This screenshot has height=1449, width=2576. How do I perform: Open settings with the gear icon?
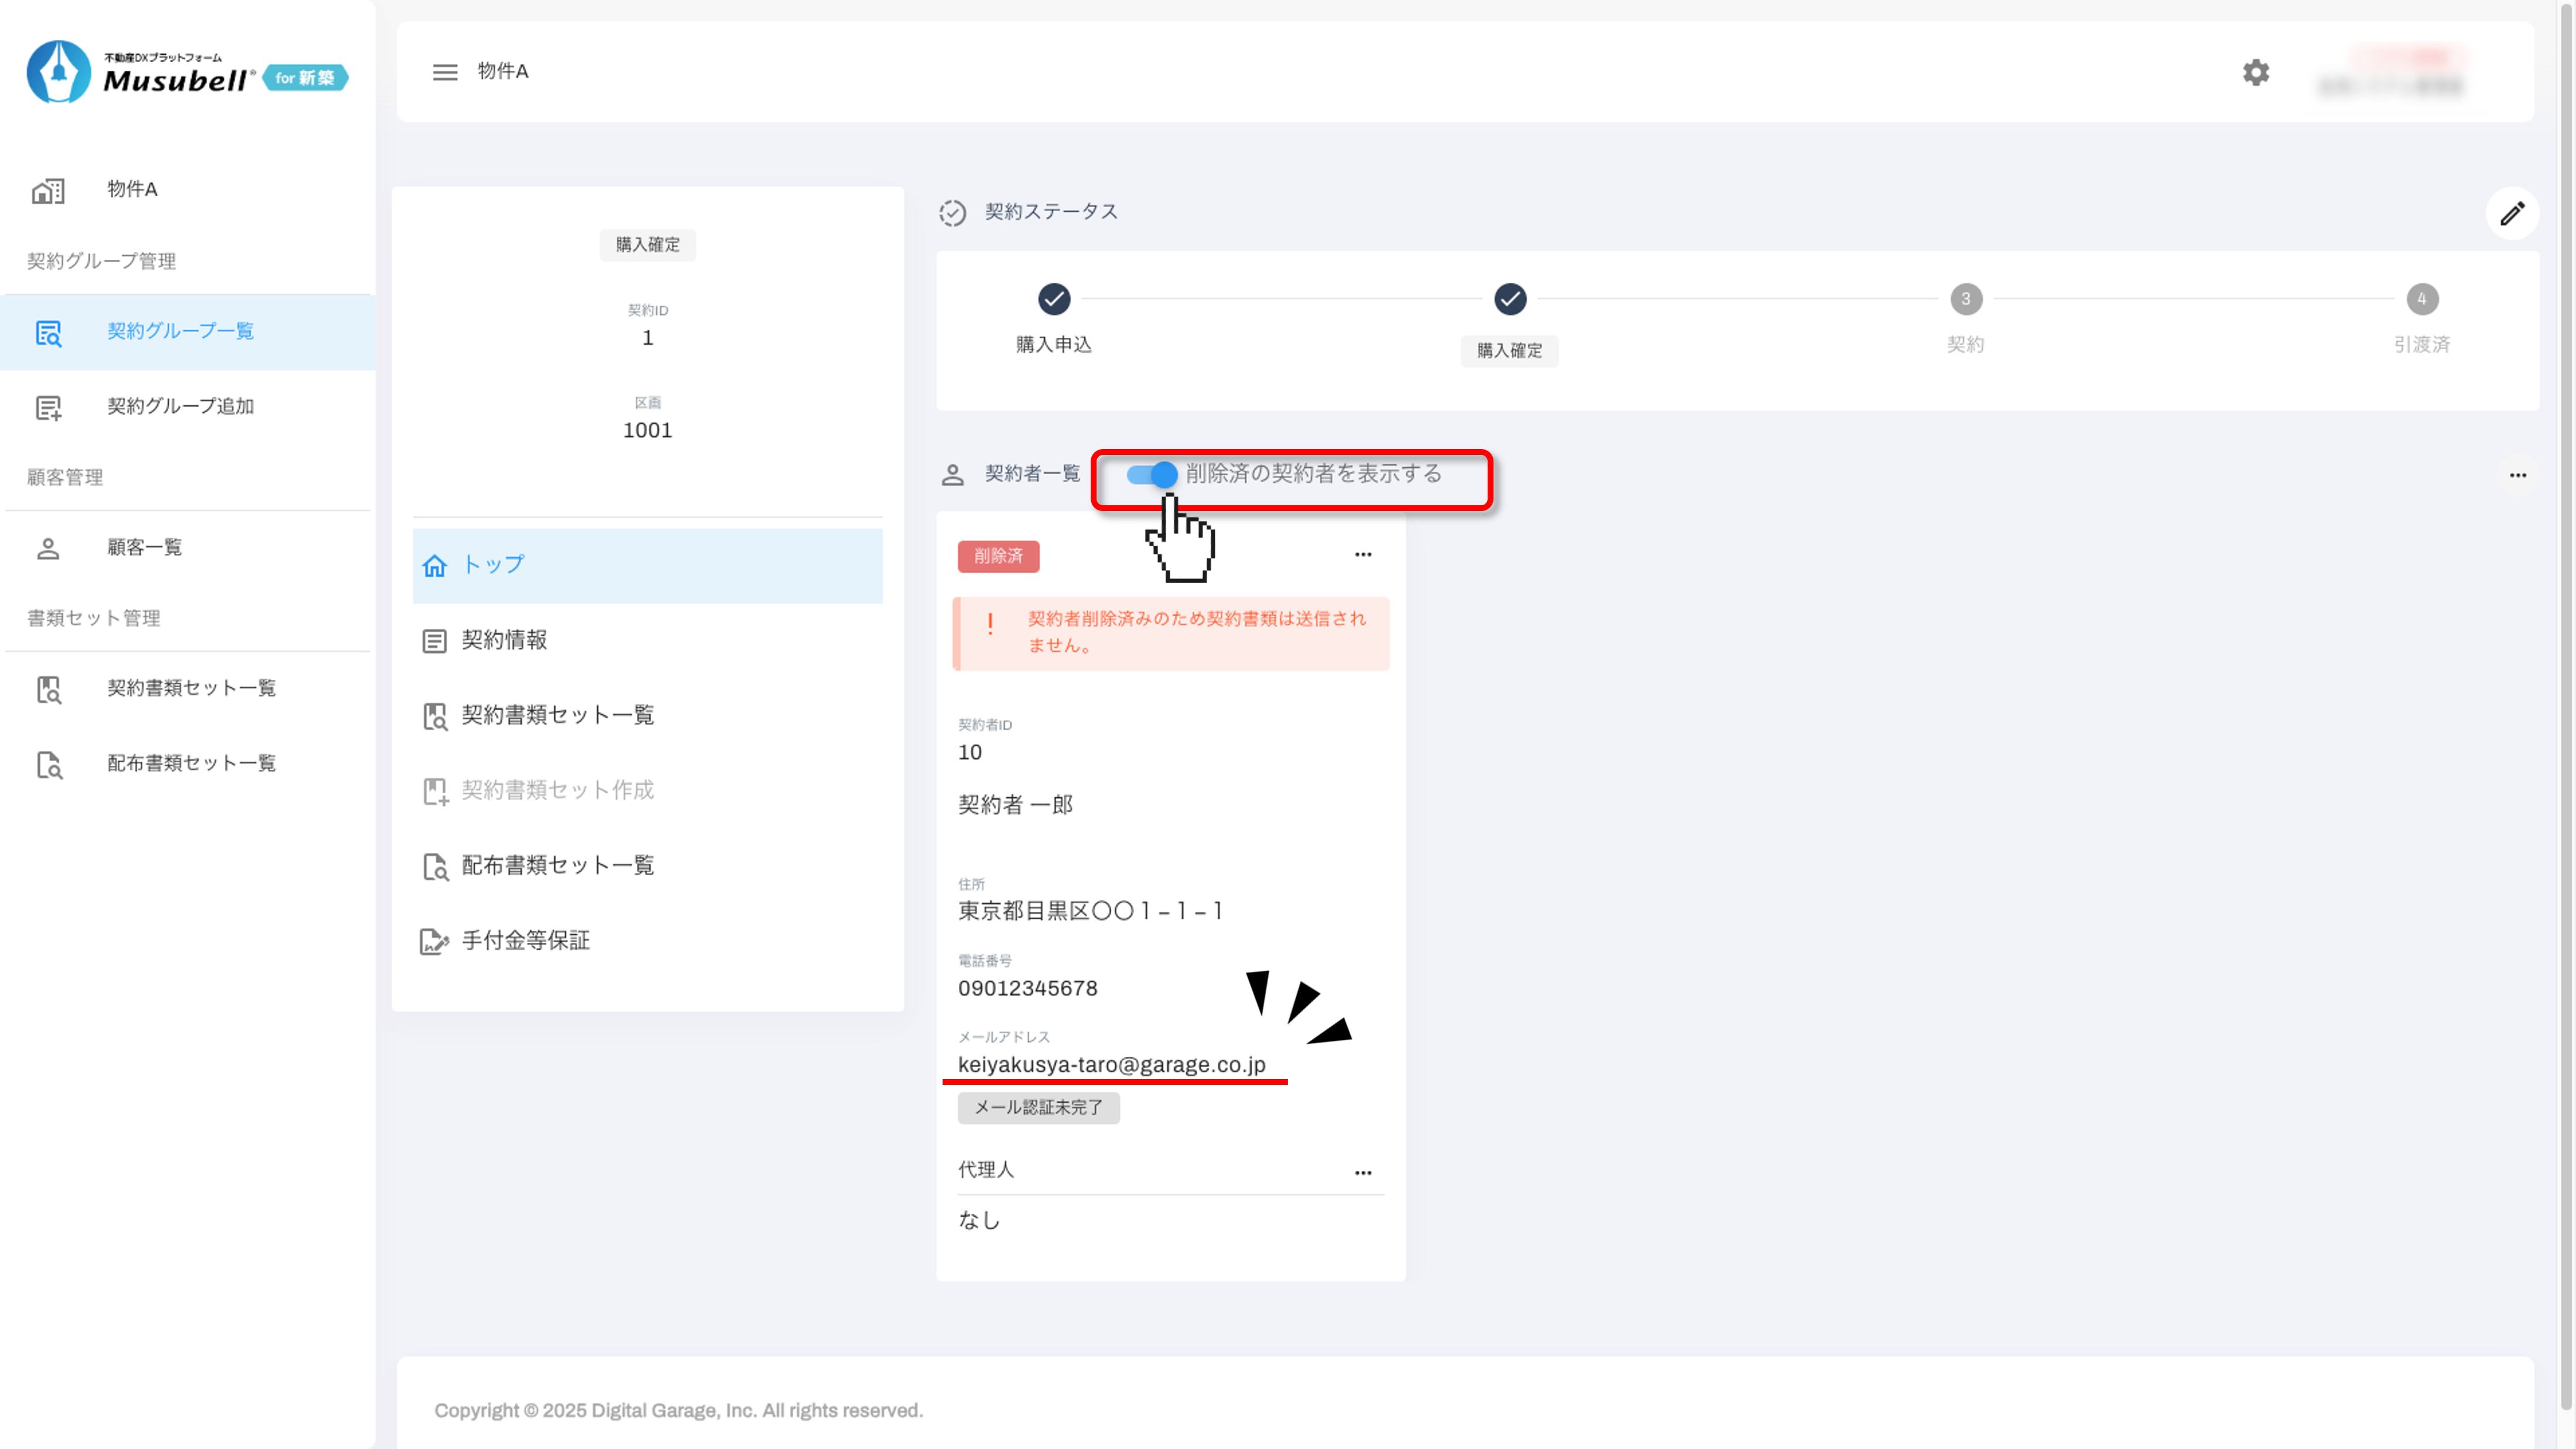point(2255,72)
